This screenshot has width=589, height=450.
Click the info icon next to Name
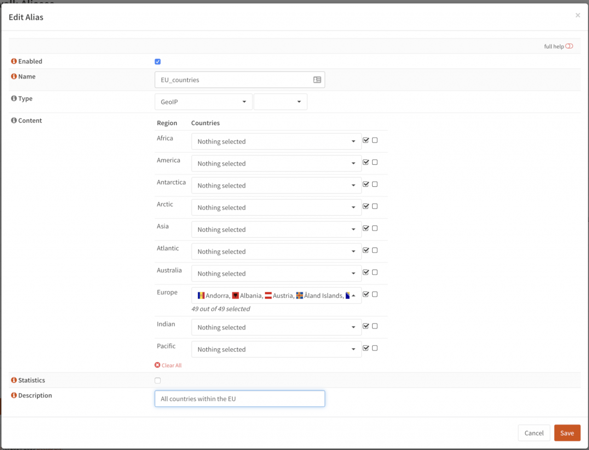[14, 76]
